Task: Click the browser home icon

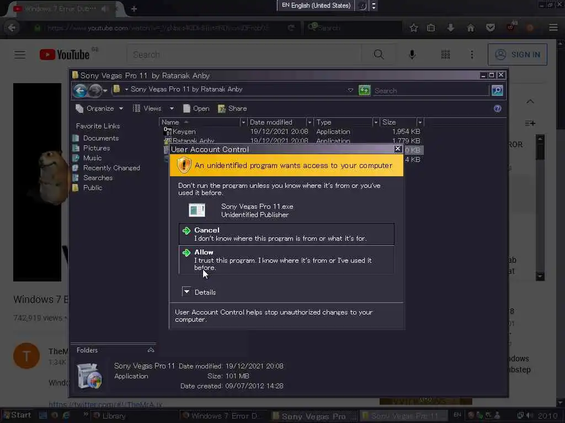Action: click(471, 28)
